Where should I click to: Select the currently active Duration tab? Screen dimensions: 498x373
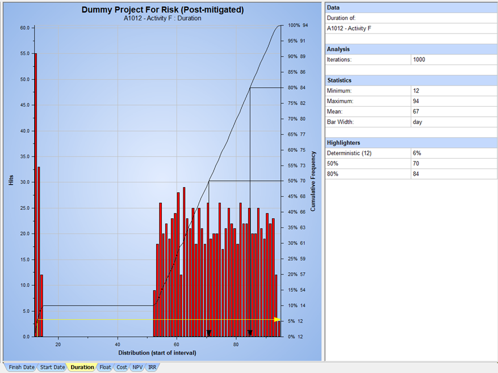[81, 367]
